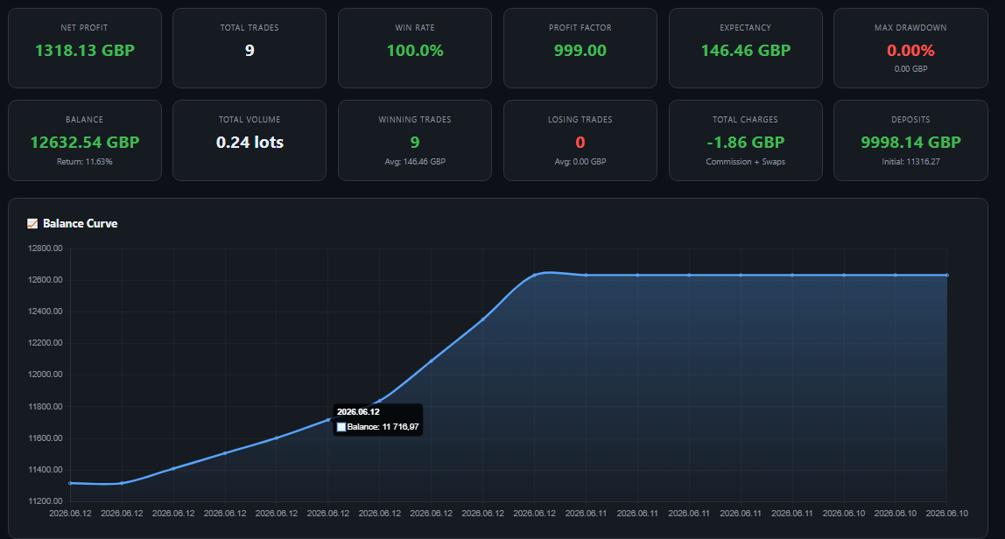This screenshot has height=539, width=1005.
Task: Select the TOTAL CHARGES label
Action: [745, 119]
